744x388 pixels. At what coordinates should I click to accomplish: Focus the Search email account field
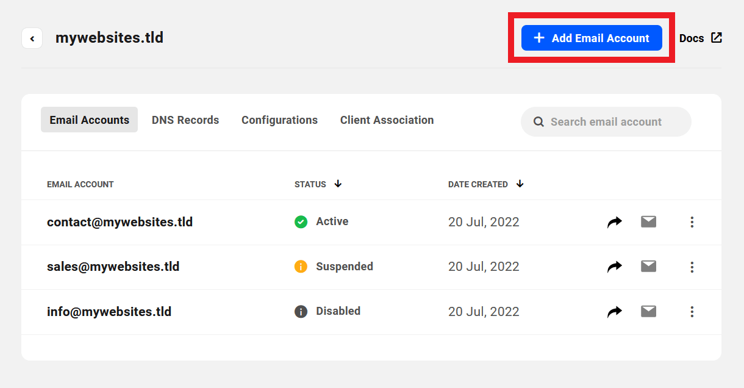pyautogui.click(x=606, y=122)
